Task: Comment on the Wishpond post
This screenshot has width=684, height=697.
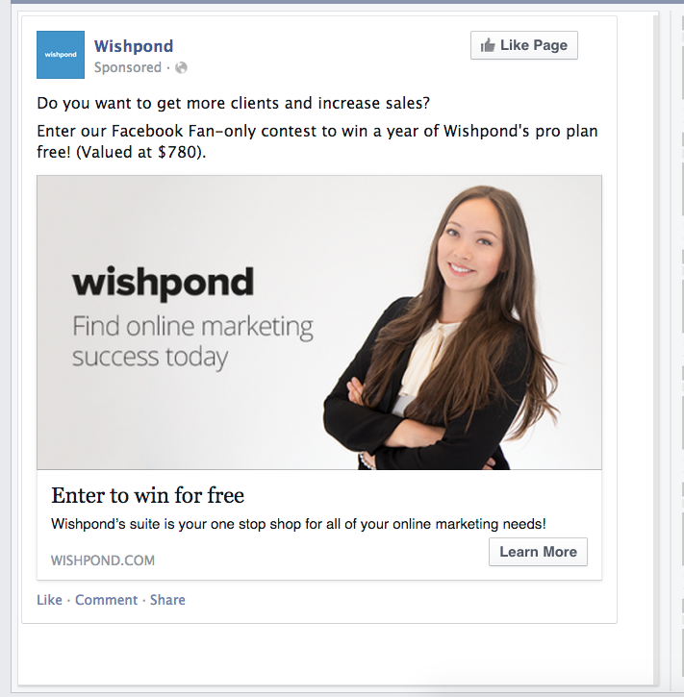Action: coord(106,600)
